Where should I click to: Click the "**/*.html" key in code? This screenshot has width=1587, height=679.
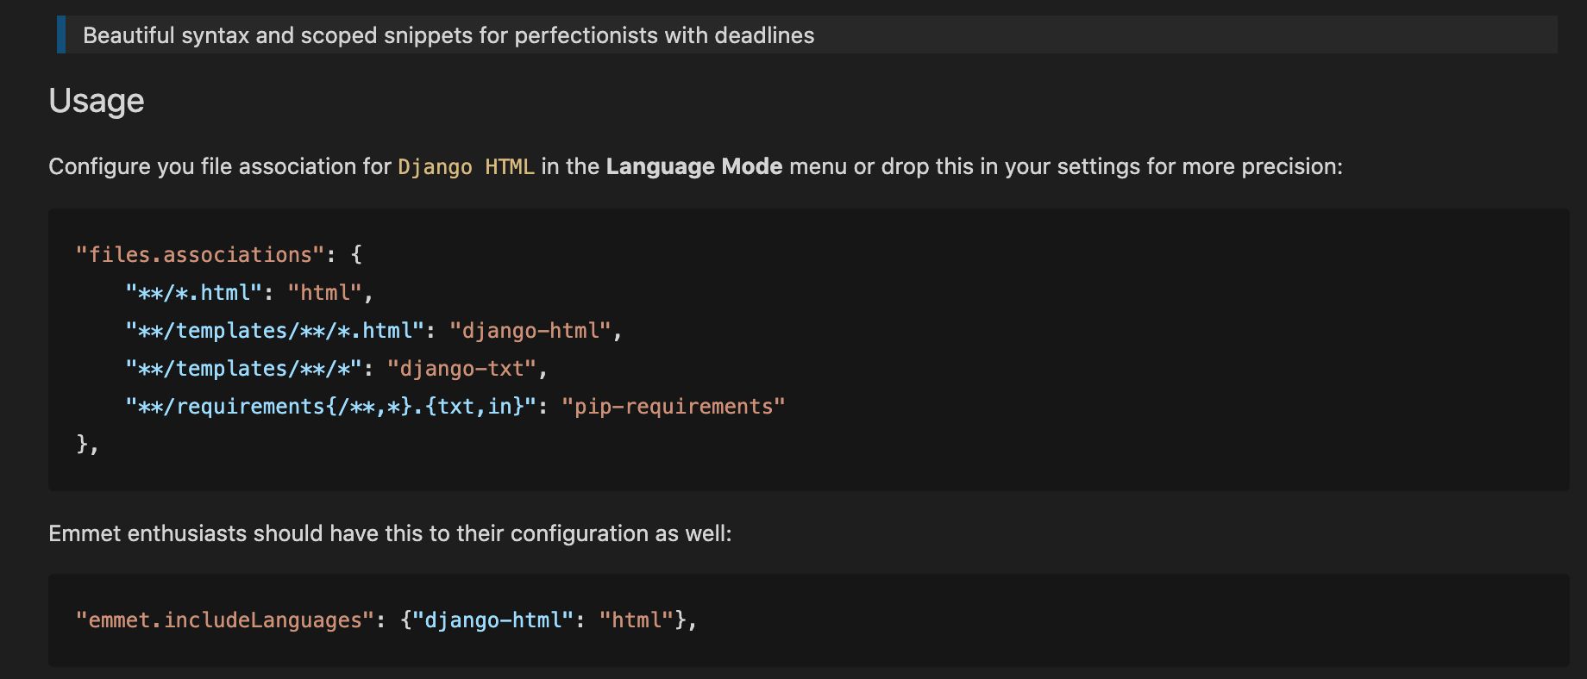point(193,293)
